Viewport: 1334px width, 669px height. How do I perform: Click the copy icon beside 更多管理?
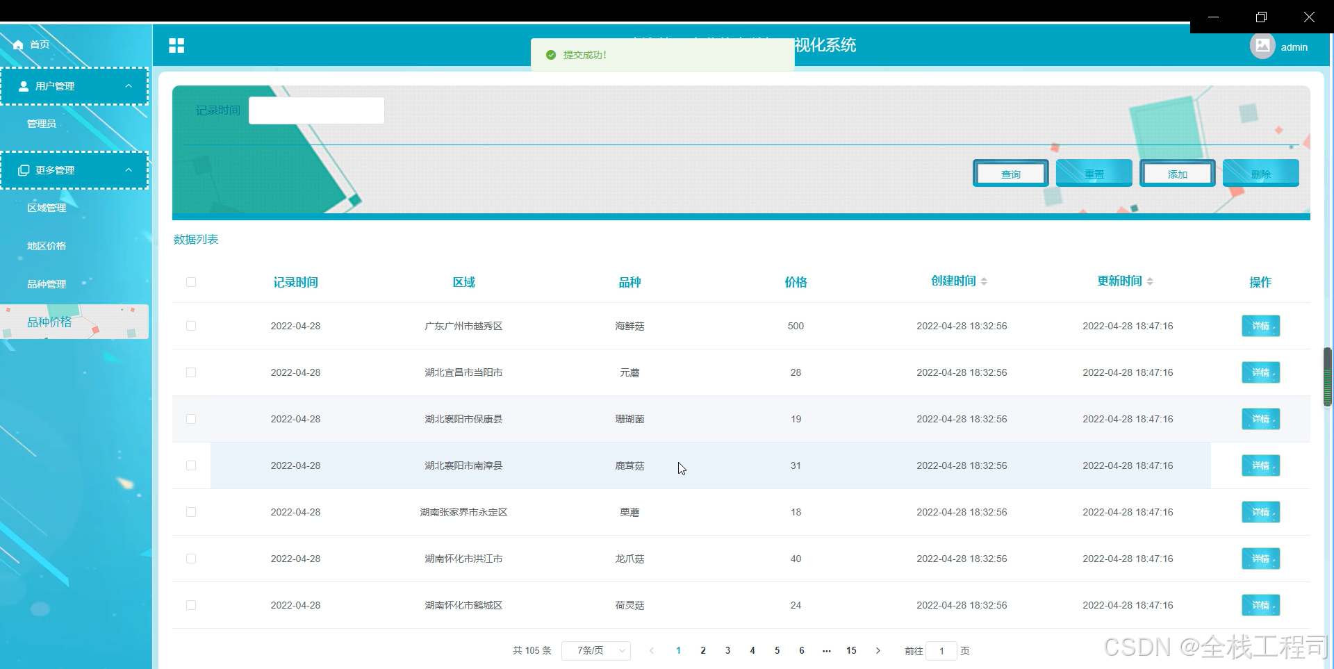[x=24, y=170]
